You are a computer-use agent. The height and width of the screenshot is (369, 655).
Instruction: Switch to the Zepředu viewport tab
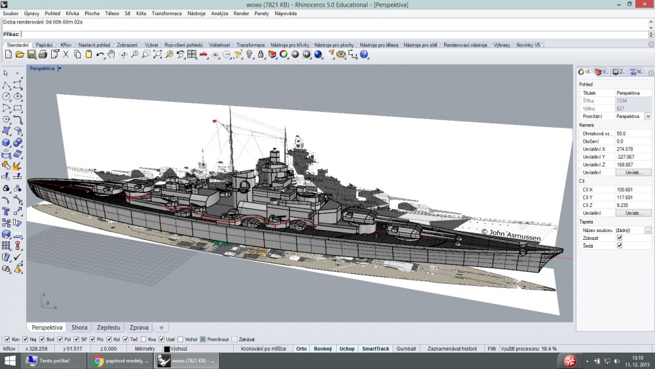[x=108, y=328]
